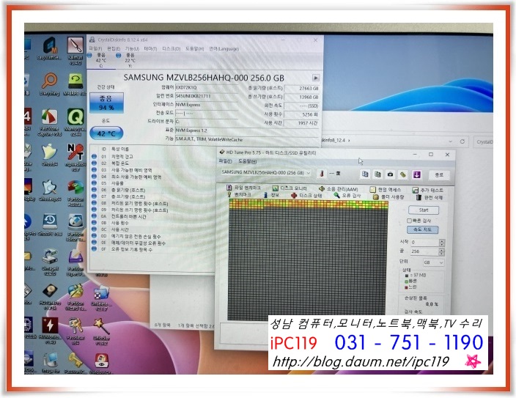Click the 속도 지도 speed map button
The height and width of the screenshot is (398, 516).
(x=422, y=229)
